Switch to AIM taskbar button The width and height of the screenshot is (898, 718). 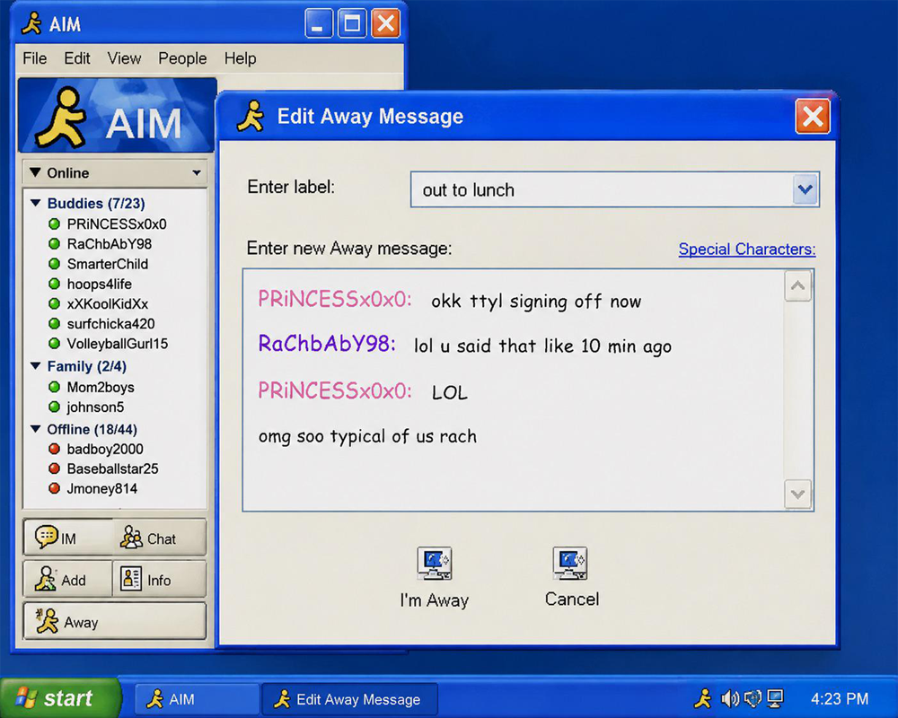[197, 699]
